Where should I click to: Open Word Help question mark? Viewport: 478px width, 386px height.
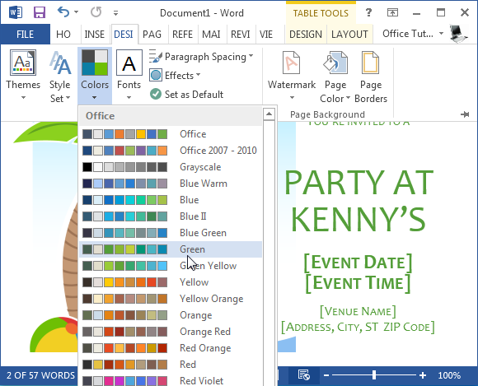368,12
